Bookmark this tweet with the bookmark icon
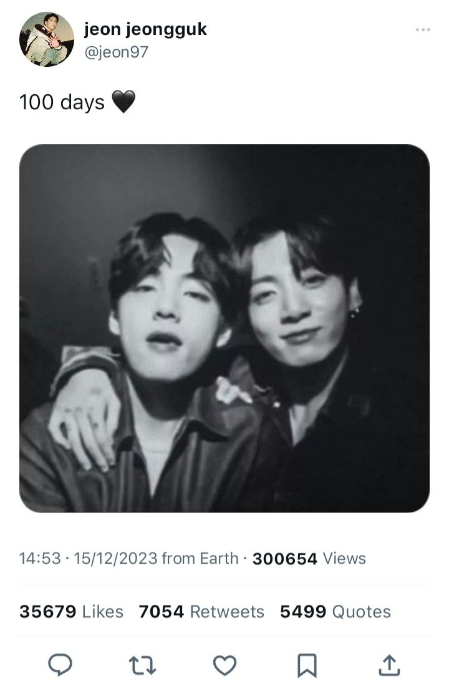The width and height of the screenshot is (449, 691). pos(307,665)
